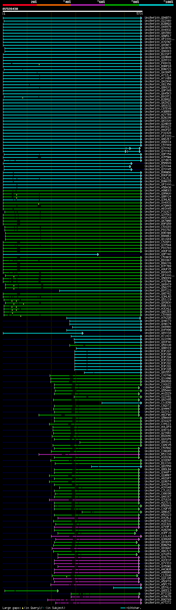Select hit UniRef100_O49979

click(158, 27)
